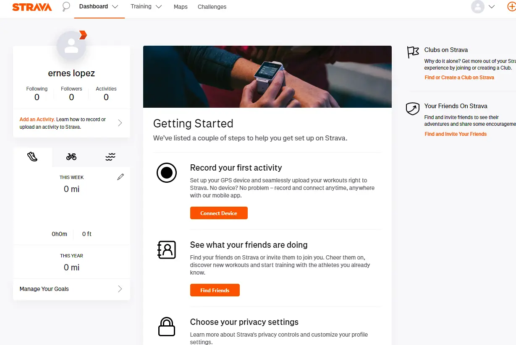This screenshot has height=345, width=516.
Task: Edit weekly goal with pencil icon
Action: [120, 177]
